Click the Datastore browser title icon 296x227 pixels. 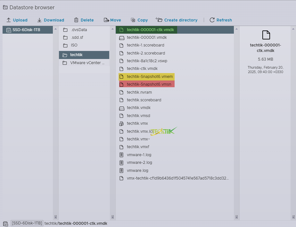click(x=5, y=7)
